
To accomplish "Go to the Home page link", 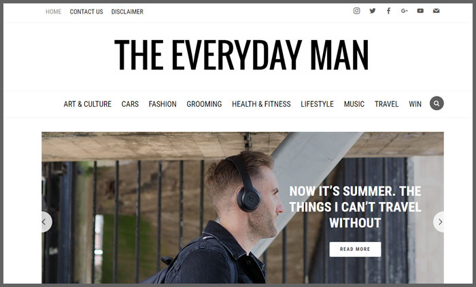I will (54, 12).
